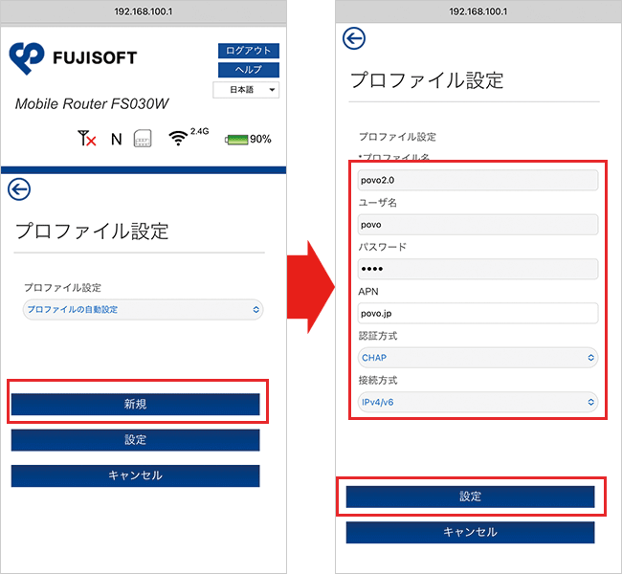The image size is (622, 574).
Task: Click the back arrow on left screen
Action: tap(18, 188)
